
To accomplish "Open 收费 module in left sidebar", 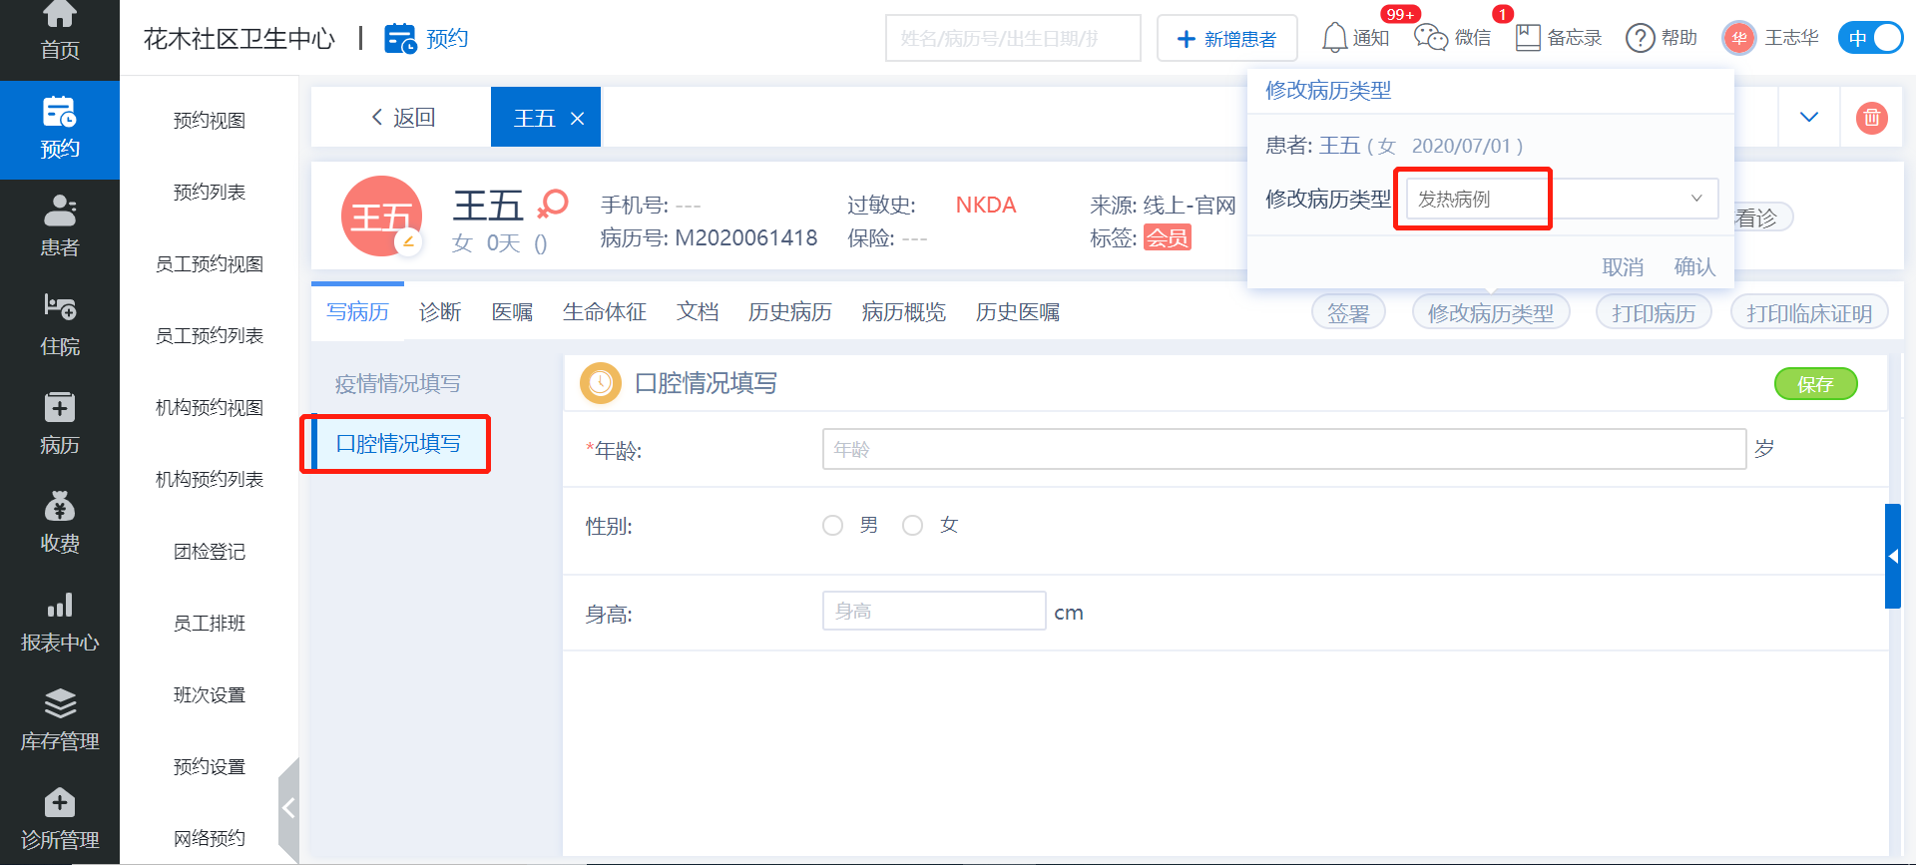I will pos(60,524).
